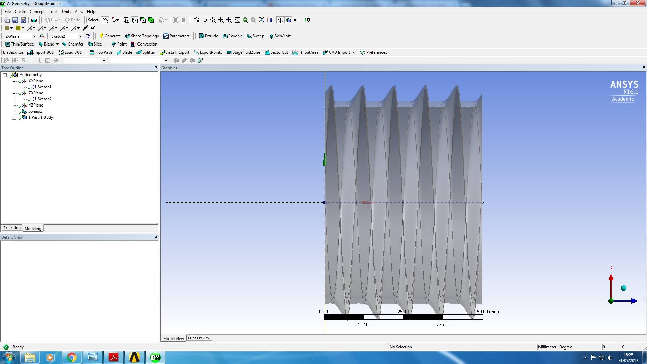Activate the Sweep tool
This screenshot has width=647, height=364.
click(x=255, y=36)
